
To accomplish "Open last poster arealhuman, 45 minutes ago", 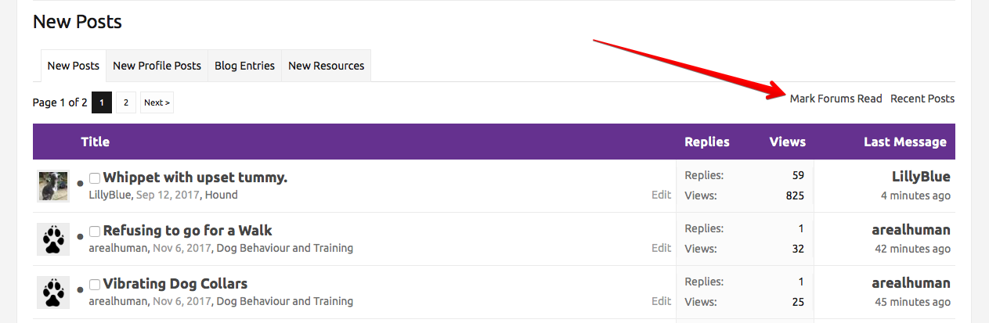I will tap(911, 283).
